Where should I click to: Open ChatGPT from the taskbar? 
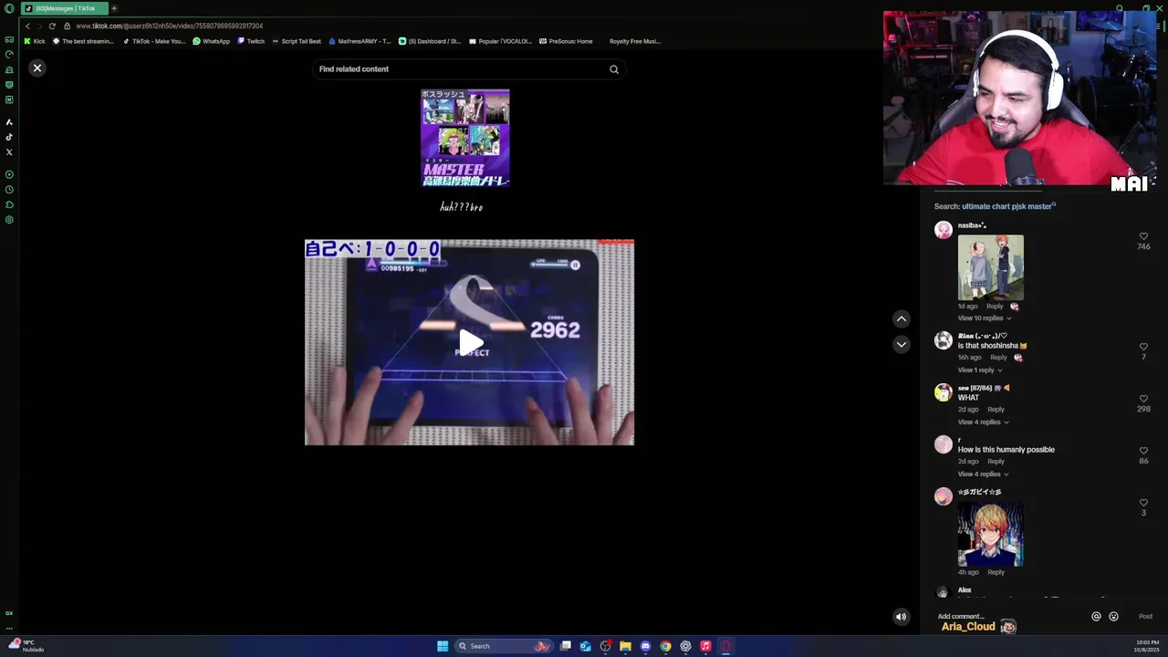[685, 646]
